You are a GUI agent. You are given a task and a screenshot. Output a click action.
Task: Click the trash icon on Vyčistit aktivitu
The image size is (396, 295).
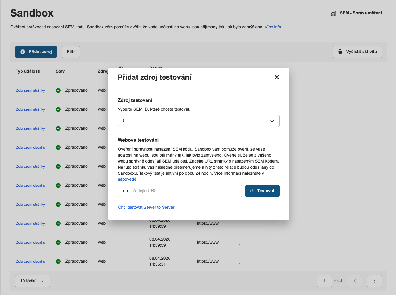[x=340, y=52]
